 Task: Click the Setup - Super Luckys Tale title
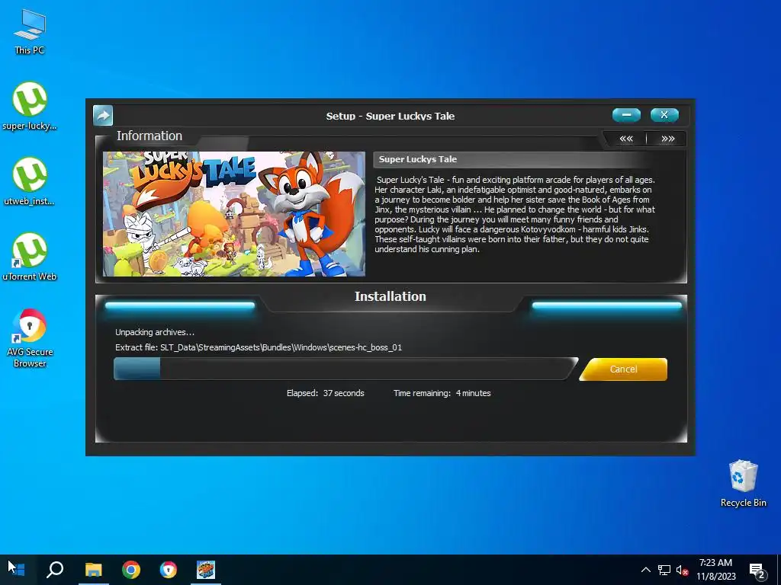[390, 116]
